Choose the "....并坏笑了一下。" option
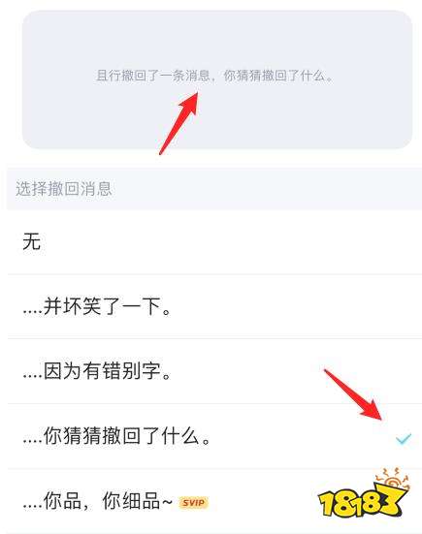 point(214,306)
